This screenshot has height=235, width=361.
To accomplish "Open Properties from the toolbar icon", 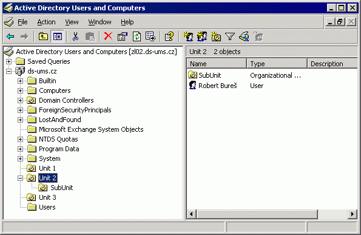I will (x=122, y=36).
